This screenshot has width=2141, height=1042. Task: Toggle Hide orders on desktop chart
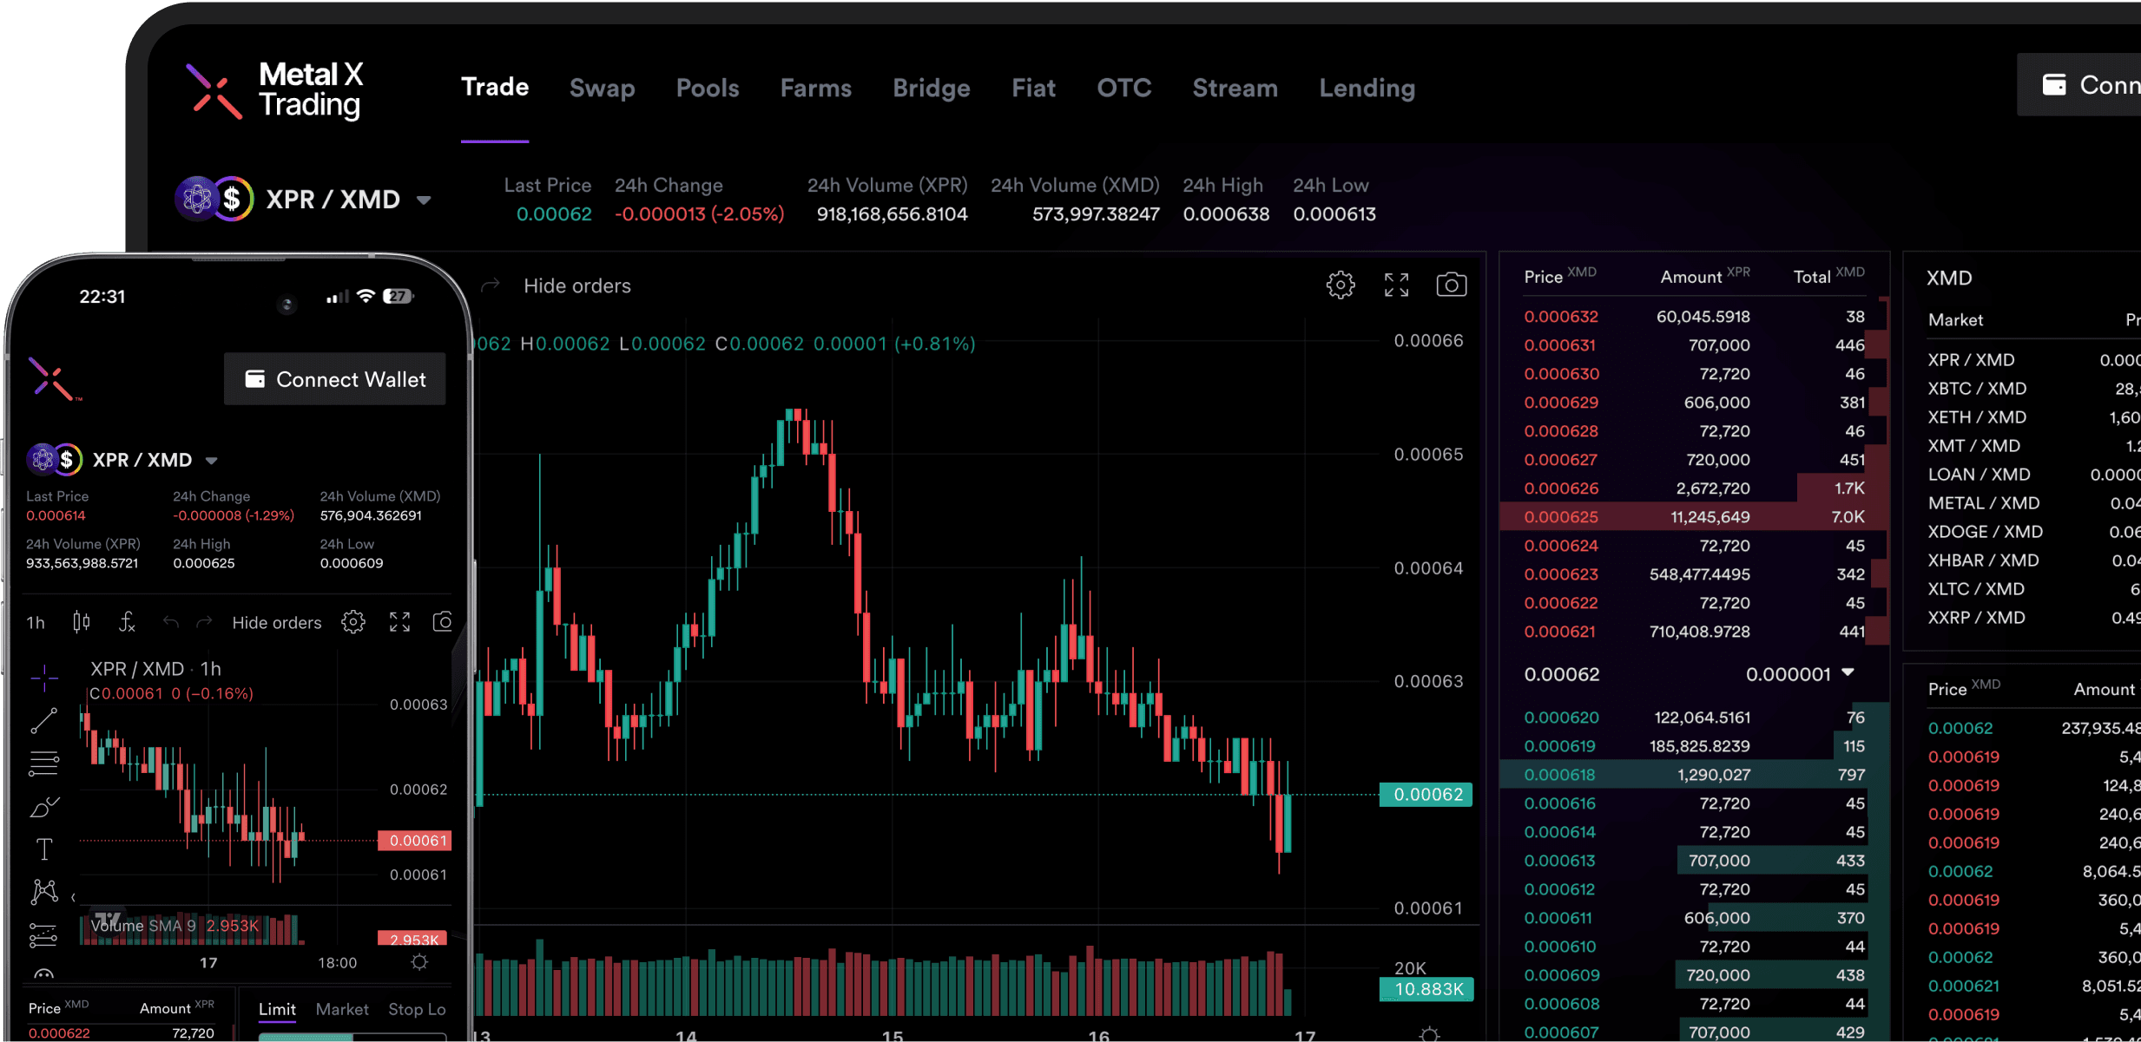576,286
